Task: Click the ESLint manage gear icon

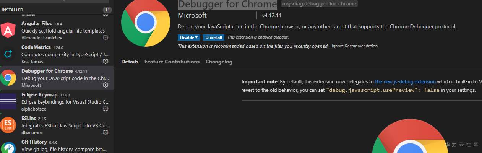Action: [x=105, y=133]
